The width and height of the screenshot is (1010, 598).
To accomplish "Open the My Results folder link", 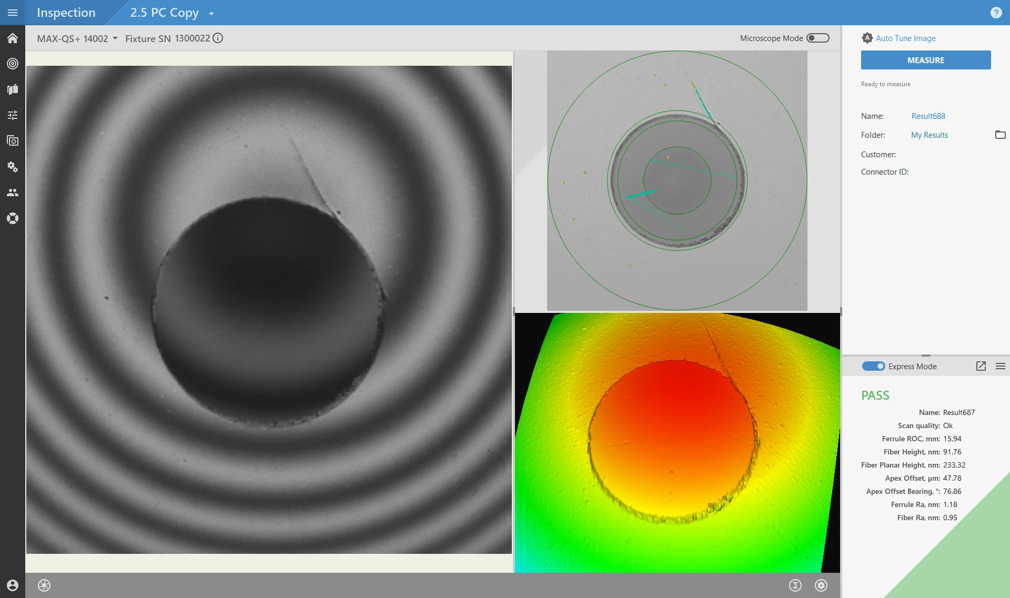I will [x=929, y=135].
